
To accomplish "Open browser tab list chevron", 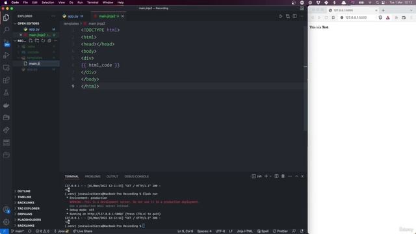I will tap(411, 10).
